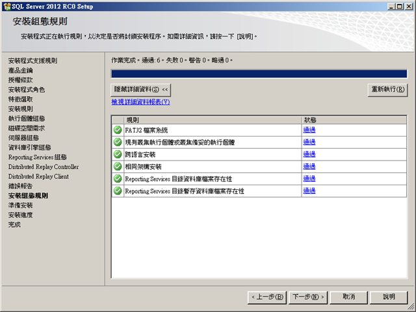Open help with 說明 button
The height and width of the screenshot is (312, 416).
point(389,297)
